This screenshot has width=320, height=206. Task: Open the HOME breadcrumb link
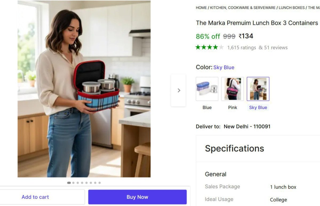pos(201,8)
